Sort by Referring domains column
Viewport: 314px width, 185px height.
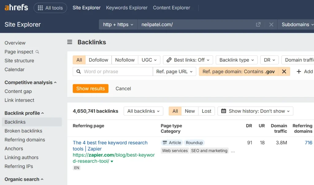pyautogui.click(x=302, y=128)
